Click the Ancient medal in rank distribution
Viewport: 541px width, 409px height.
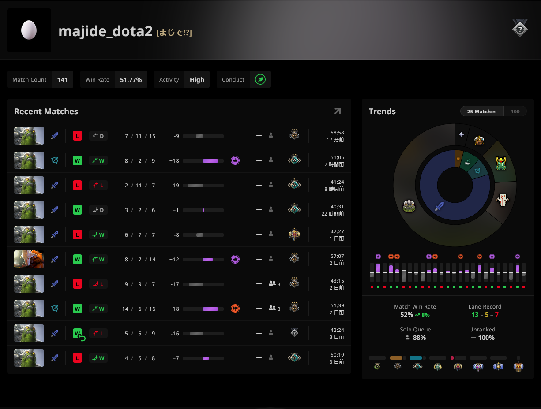[478, 366]
